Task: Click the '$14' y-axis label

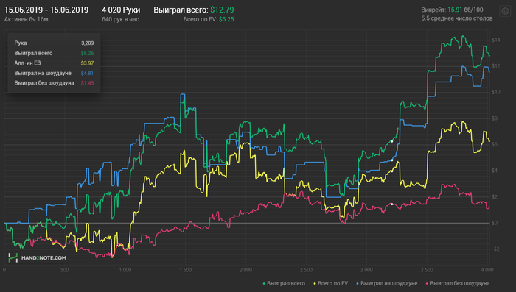Action: pyautogui.click(x=496, y=40)
